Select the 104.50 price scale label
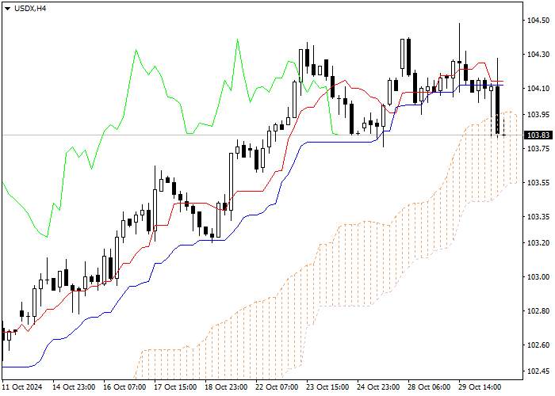The image size is (555, 396). (x=538, y=20)
